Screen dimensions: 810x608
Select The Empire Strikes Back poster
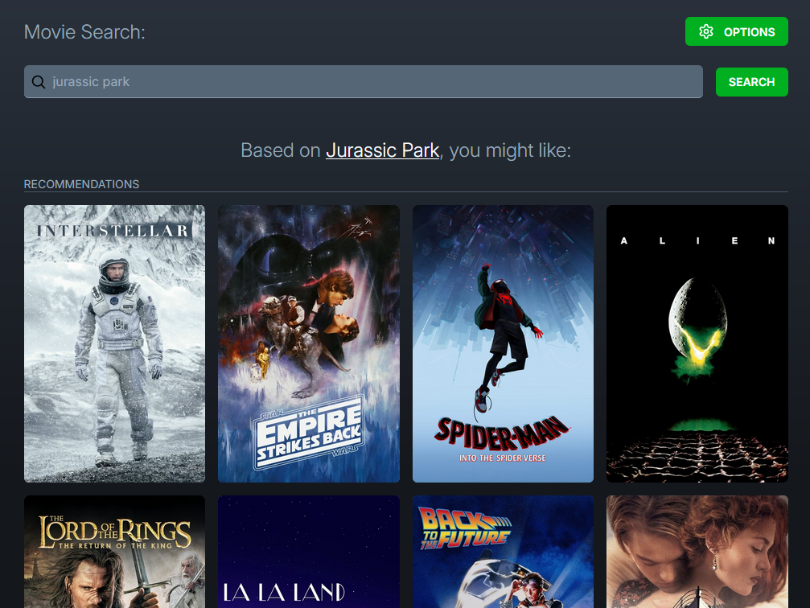click(309, 343)
